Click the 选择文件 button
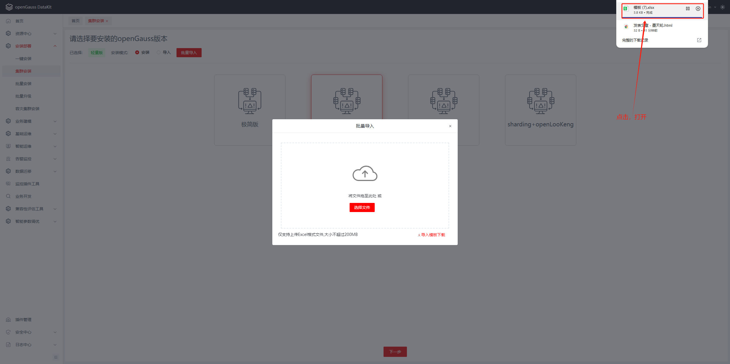730x364 pixels. click(x=362, y=207)
